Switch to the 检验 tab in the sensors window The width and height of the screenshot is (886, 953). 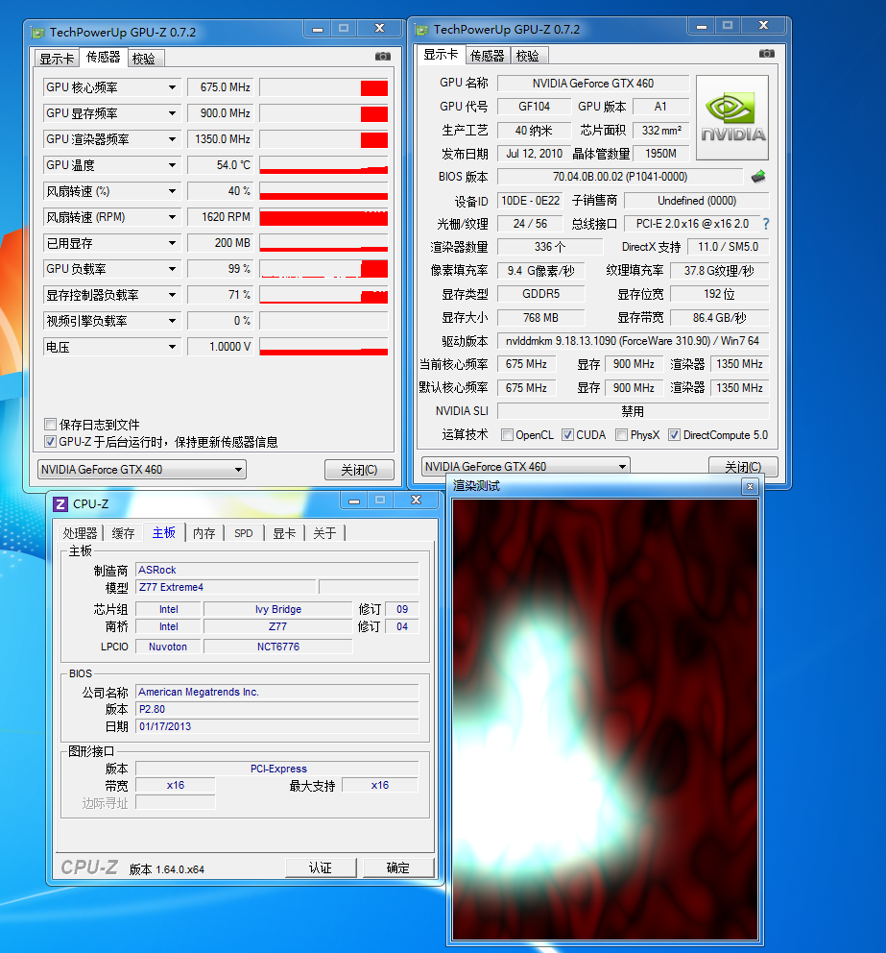[144, 58]
